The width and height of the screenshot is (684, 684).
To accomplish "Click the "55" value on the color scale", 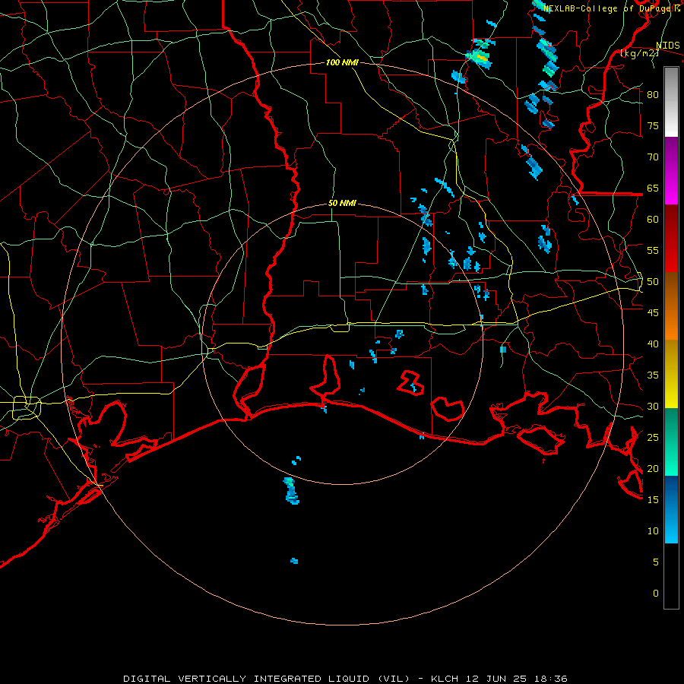I will click(x=653, y=250).
